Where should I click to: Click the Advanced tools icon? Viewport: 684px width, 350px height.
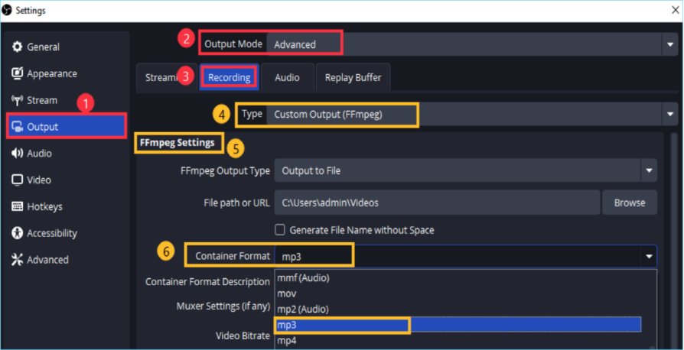coord(17,260)
